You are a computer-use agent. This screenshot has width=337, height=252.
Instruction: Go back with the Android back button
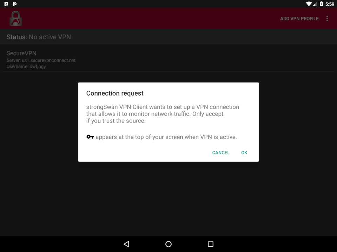[126, 244]
